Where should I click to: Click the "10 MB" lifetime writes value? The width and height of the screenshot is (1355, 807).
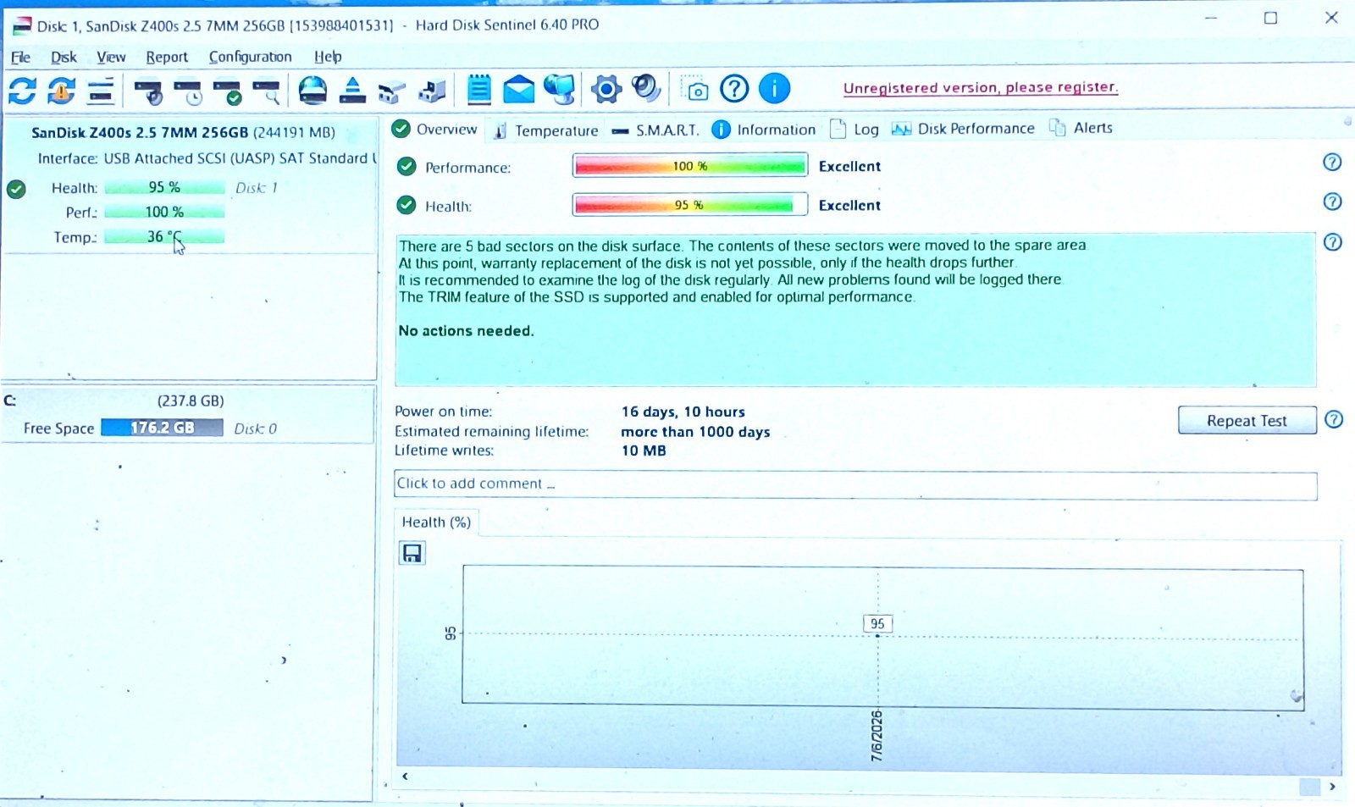(644, 450)
